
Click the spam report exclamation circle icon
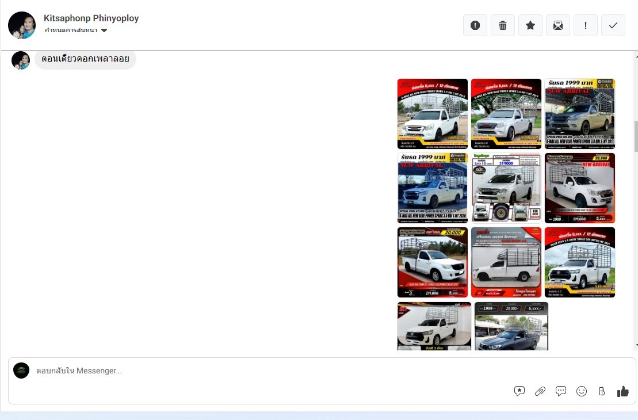point(475,25)
